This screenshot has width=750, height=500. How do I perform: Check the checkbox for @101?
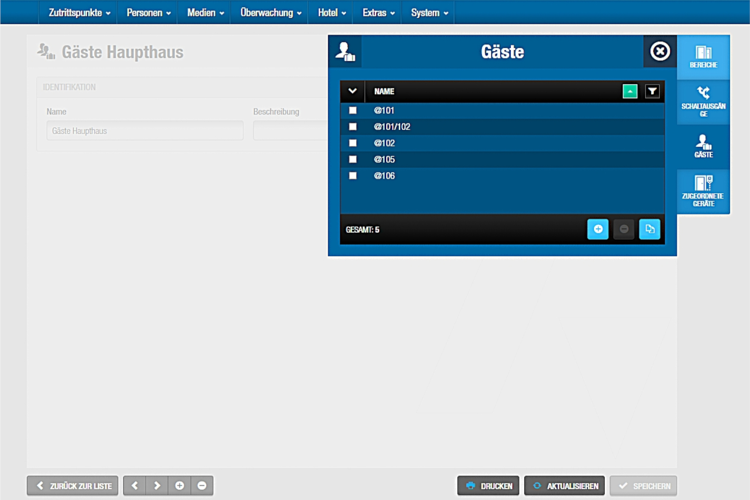point(353,110)
